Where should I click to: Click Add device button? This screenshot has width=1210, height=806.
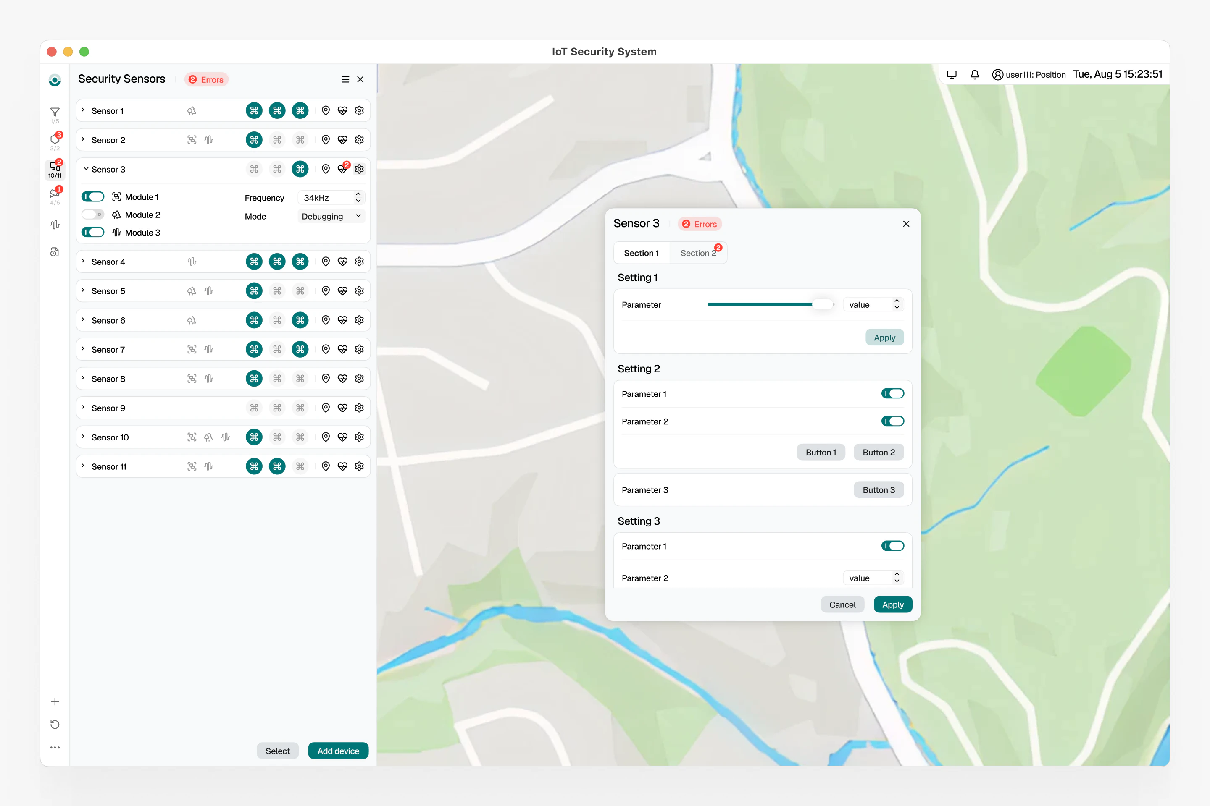(338, 751)
